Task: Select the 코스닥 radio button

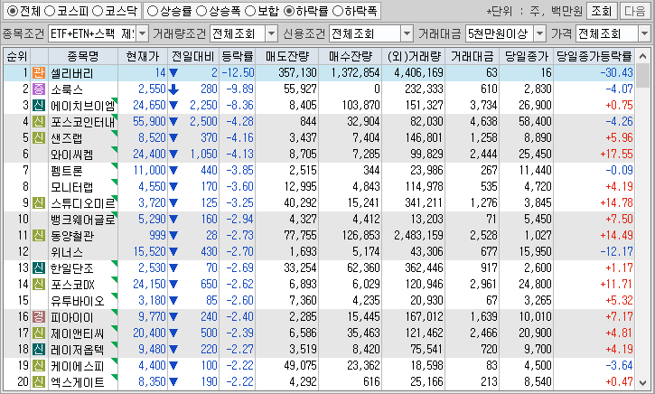Action: [x=98, y=11]
